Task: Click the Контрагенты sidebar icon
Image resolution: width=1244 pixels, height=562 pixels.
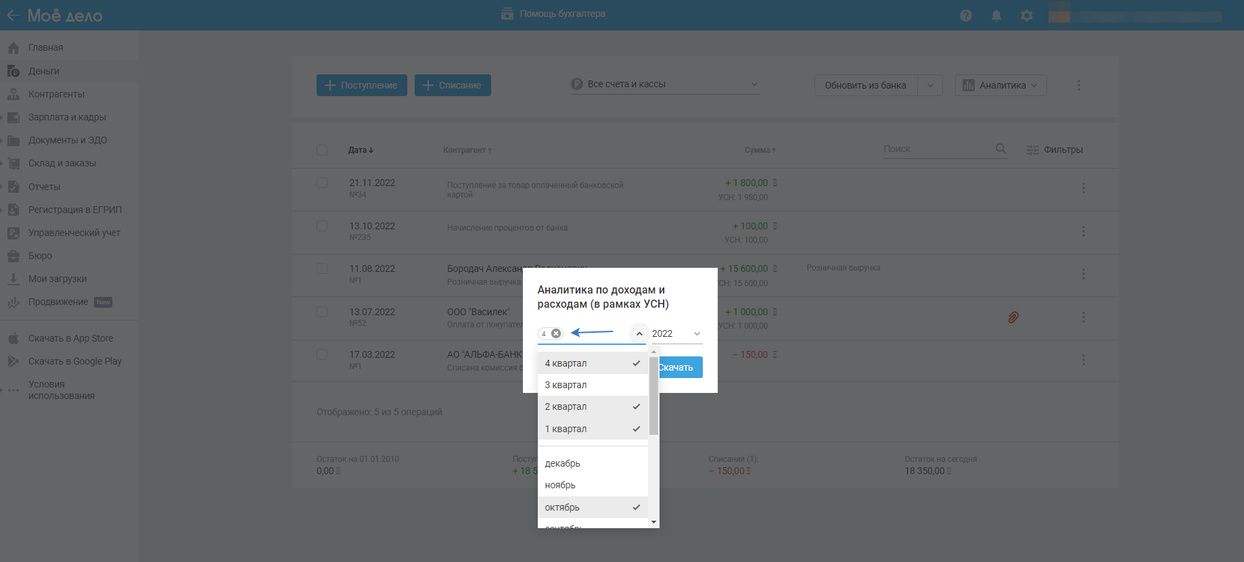Action: [x=14, y=94]
